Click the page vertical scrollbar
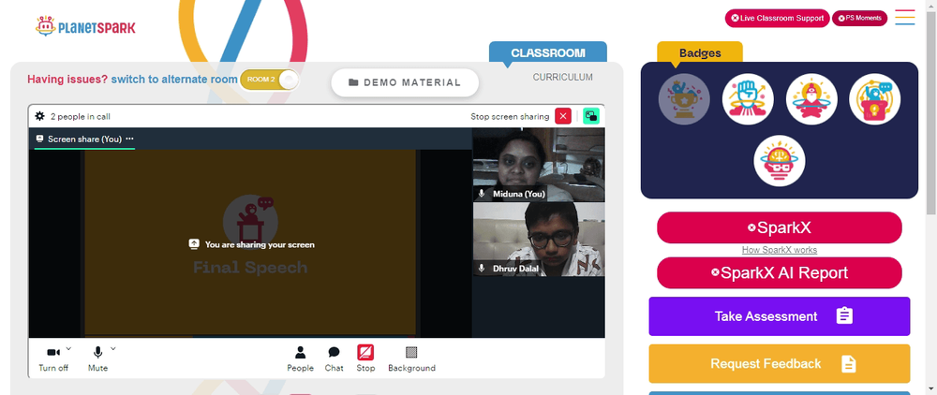This screenshot has height=395, width=937. tap(931, 113)
